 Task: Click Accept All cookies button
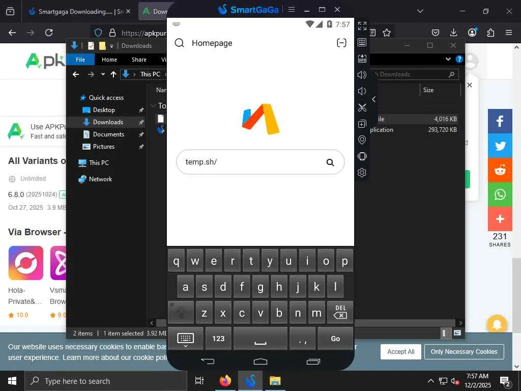point(401,352)
